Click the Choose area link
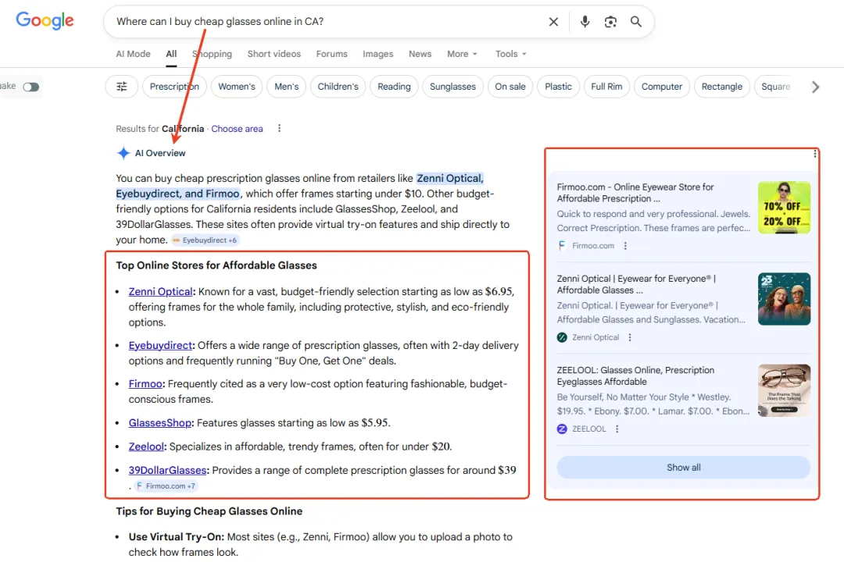The height and width of the screenshot is (566, 844). click(x=237, y=129)
